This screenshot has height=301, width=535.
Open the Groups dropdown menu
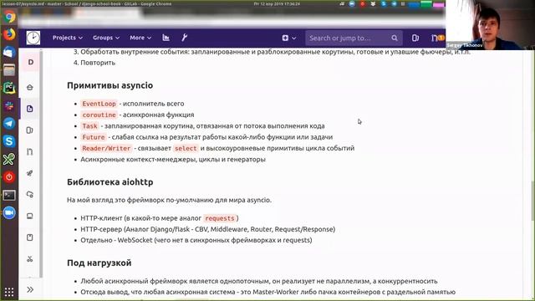[106, 38]
